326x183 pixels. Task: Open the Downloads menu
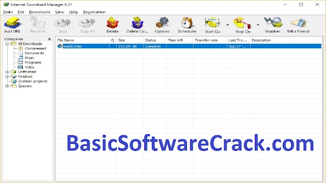pyautogui.click(x=40, y=12)
